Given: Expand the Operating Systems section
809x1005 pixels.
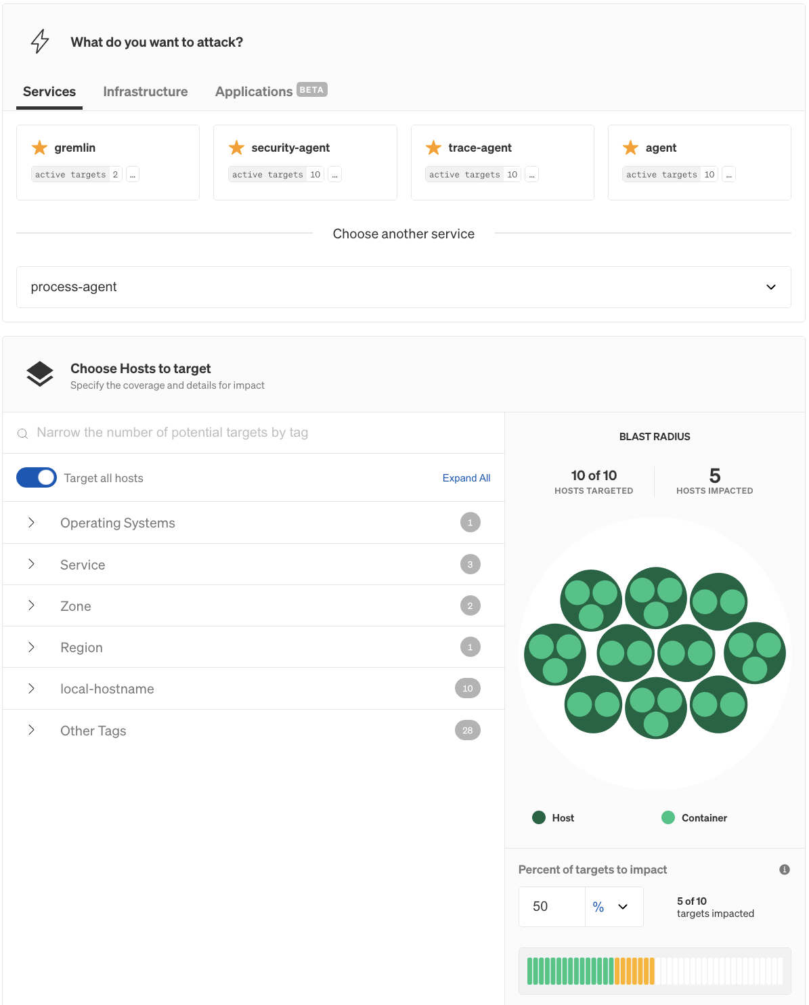Looking at the screenshot, I should click(x=31, y=523).
